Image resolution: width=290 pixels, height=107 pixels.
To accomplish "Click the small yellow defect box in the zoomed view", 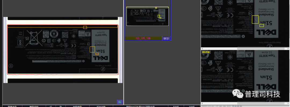I will point(262,26).
